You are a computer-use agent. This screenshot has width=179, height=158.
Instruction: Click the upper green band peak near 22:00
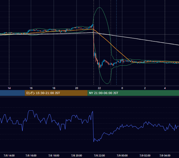tap(100, 7)
